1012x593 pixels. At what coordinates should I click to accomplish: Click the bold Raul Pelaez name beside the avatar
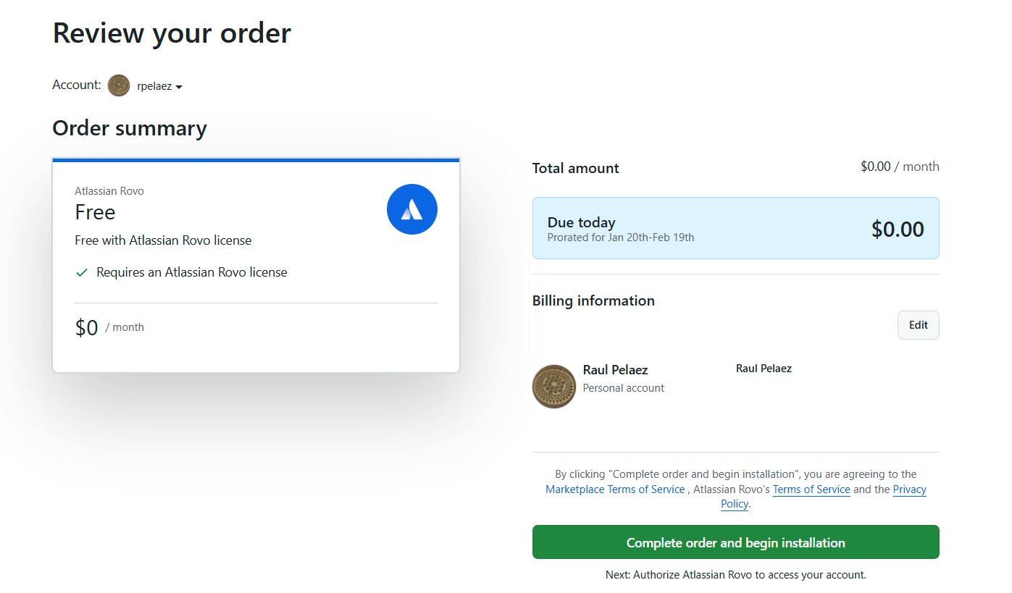click(x=616, y=370)
